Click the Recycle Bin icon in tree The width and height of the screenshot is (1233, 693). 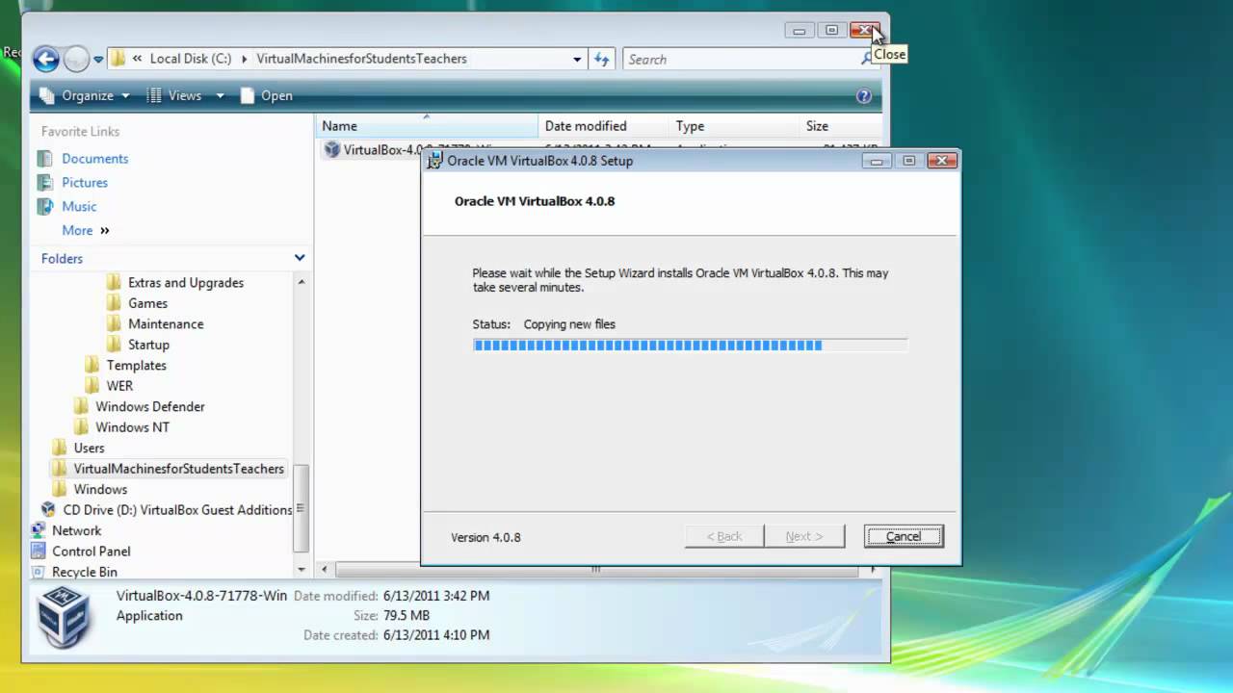point(39,572)
